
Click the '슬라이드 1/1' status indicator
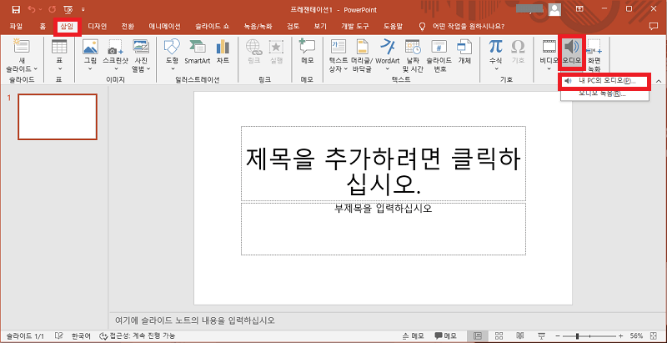click(26, 335)
